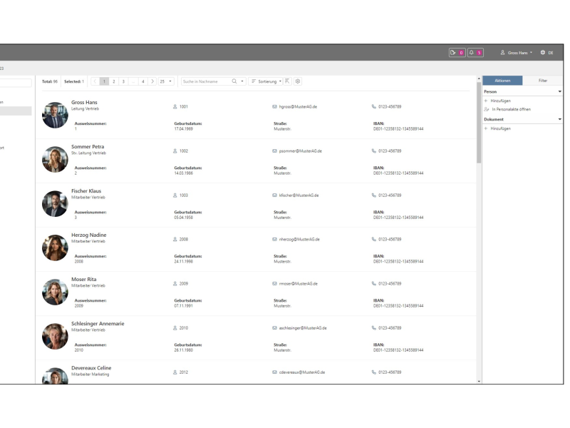570x428 pixels.
Task: Open the Gross Hans user menu
Action: coord(517,53)
